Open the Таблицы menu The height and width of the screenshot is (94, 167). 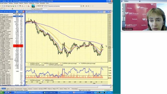[x=11, y=3]
